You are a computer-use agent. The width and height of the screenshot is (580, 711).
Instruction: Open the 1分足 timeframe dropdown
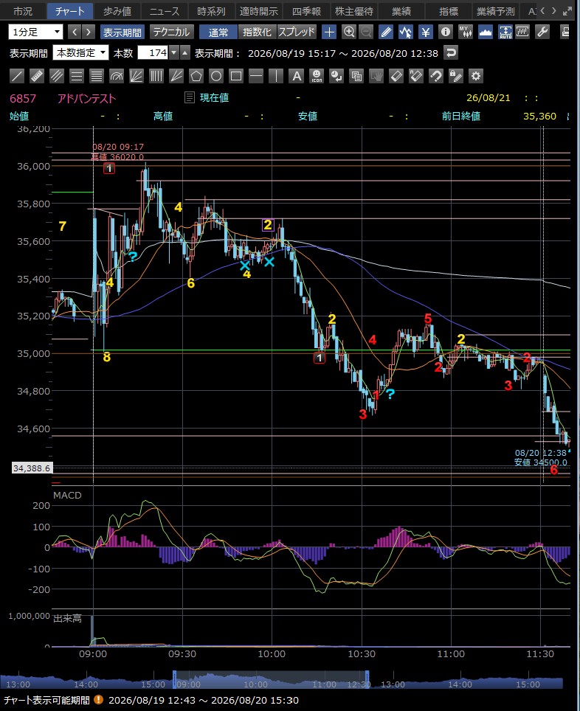pyautogui.click(x=35, y=32)
